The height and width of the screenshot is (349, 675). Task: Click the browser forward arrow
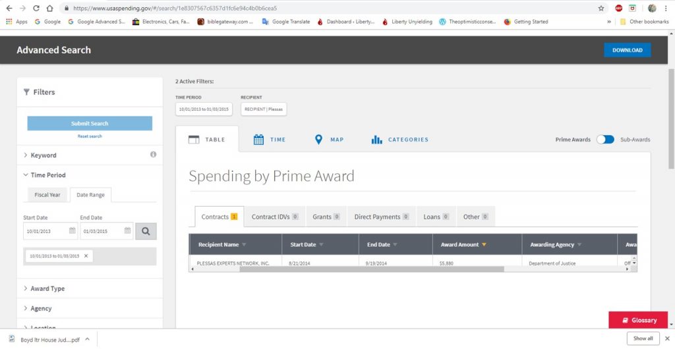pos(23,8)
